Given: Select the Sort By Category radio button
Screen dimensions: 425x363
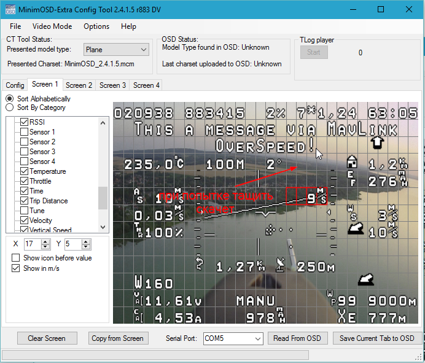Looking at the screenshot, I should pyautogui.click(x=10, y=107).
